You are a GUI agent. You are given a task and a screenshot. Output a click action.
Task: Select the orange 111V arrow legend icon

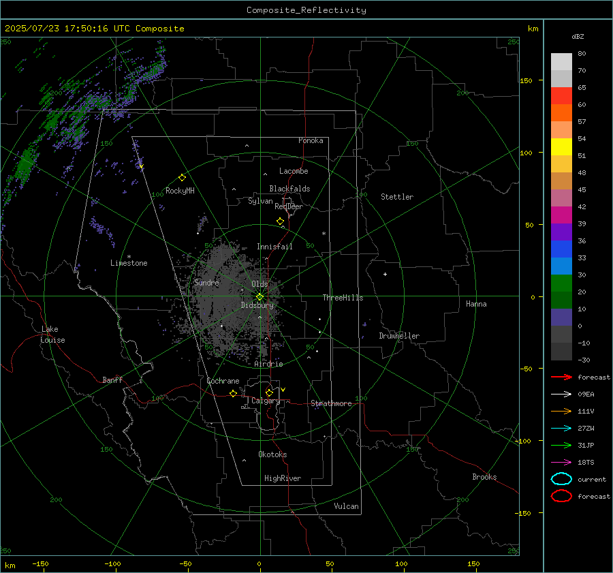coord(561,411)
